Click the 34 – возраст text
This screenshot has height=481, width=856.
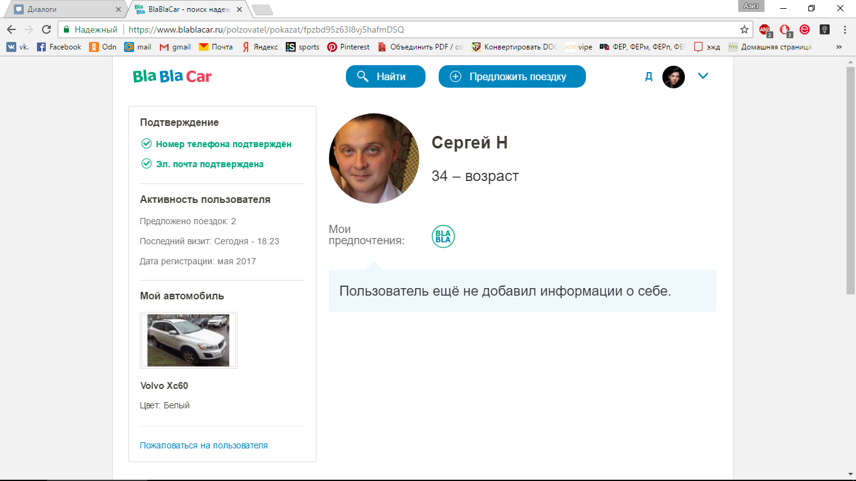[475, 176]
